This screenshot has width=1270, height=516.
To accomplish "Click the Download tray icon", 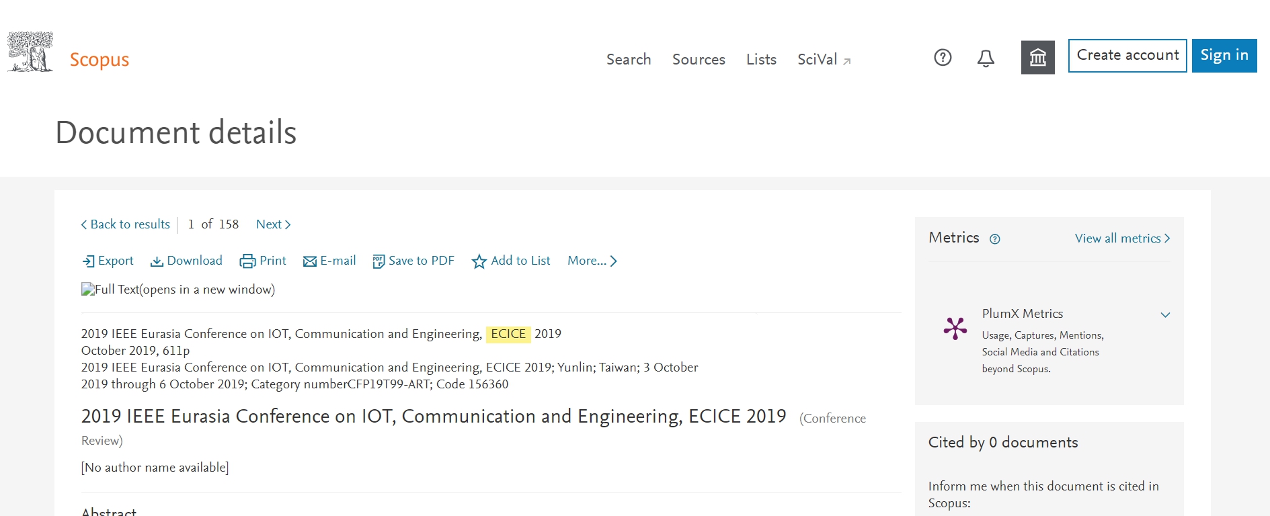I will (x=157, y=261).
